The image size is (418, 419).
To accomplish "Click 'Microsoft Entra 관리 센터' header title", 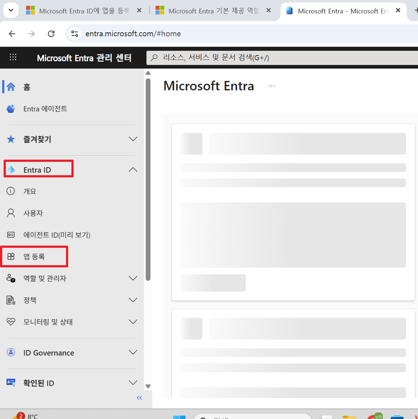I will (x=84, y=58).
